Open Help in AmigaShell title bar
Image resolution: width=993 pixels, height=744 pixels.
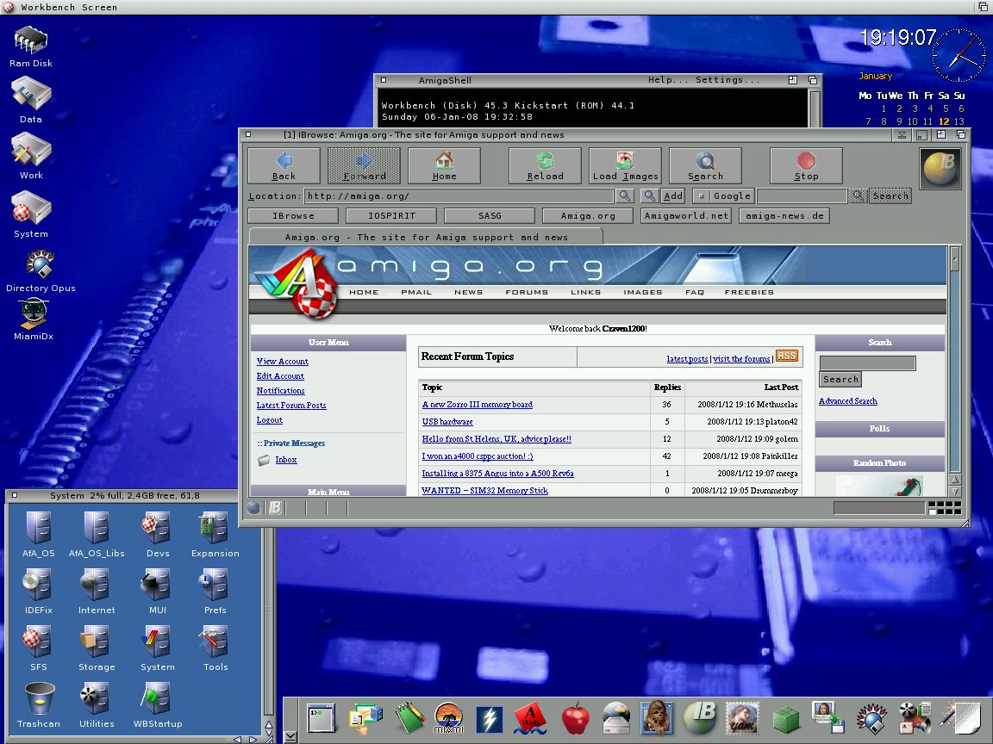click(667, 80)
